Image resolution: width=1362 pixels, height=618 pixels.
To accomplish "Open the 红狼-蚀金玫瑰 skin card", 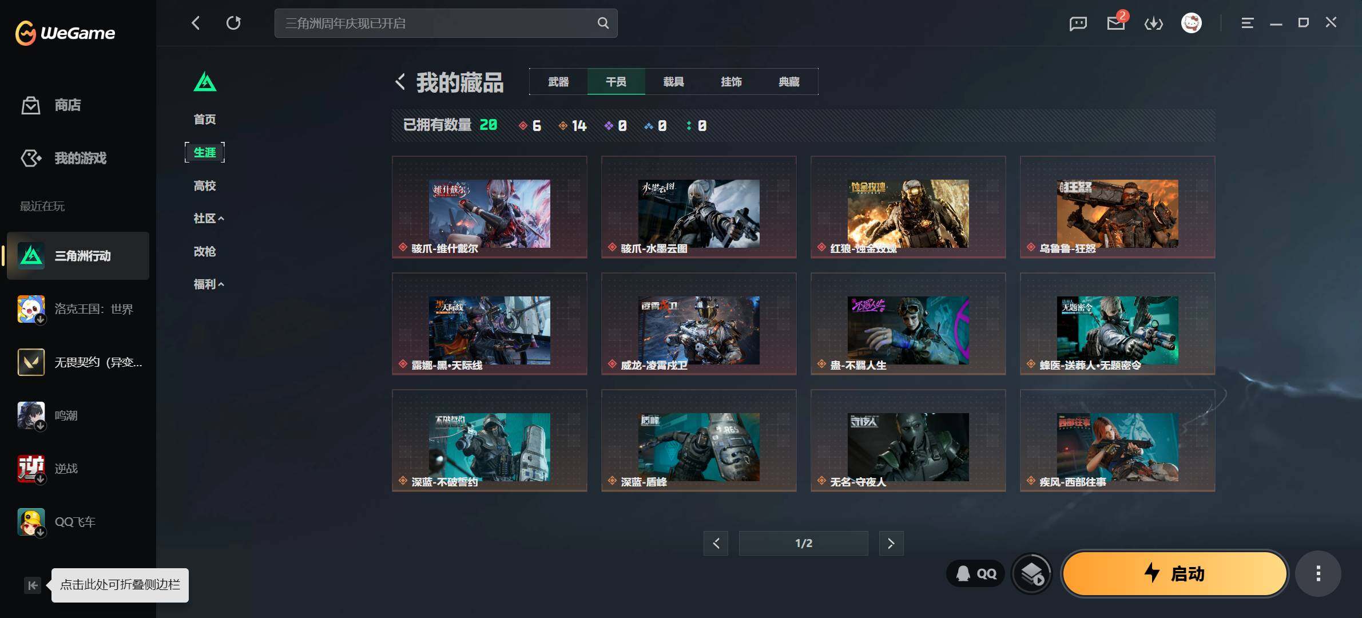I will (908, 207).
